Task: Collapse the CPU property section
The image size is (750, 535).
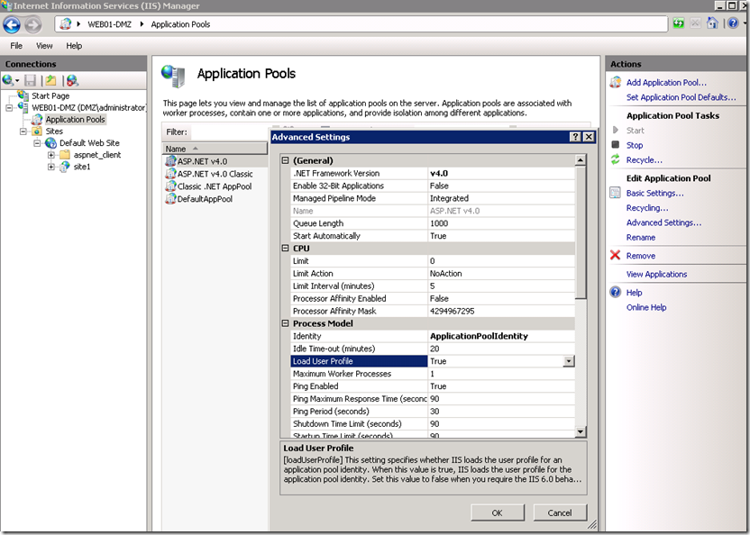Action: (x=286, y=249)
